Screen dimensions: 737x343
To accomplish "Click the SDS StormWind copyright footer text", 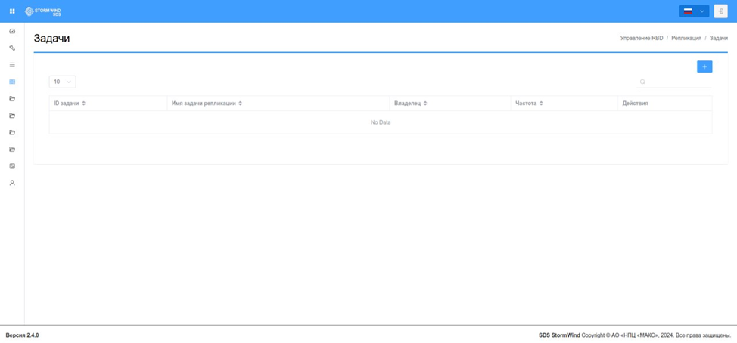I will pos(635,335).
